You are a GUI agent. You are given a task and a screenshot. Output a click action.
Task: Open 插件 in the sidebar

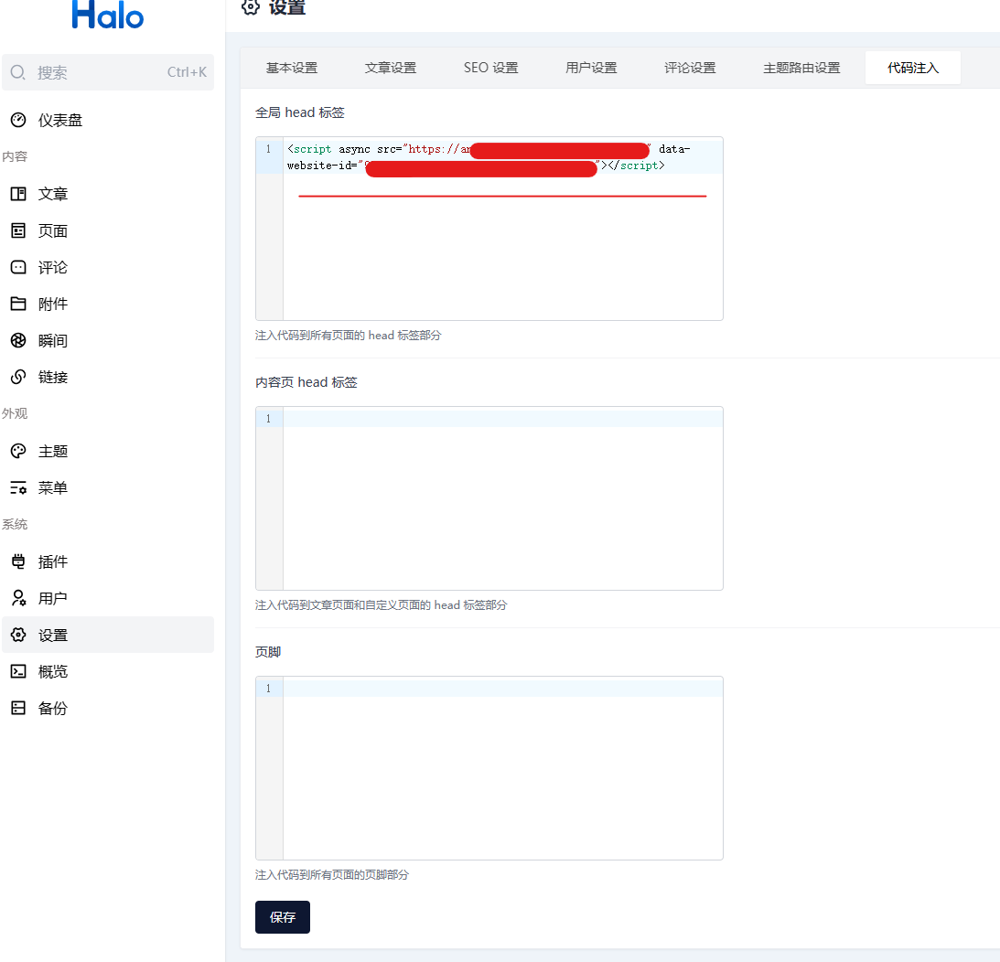pos(108,561)
